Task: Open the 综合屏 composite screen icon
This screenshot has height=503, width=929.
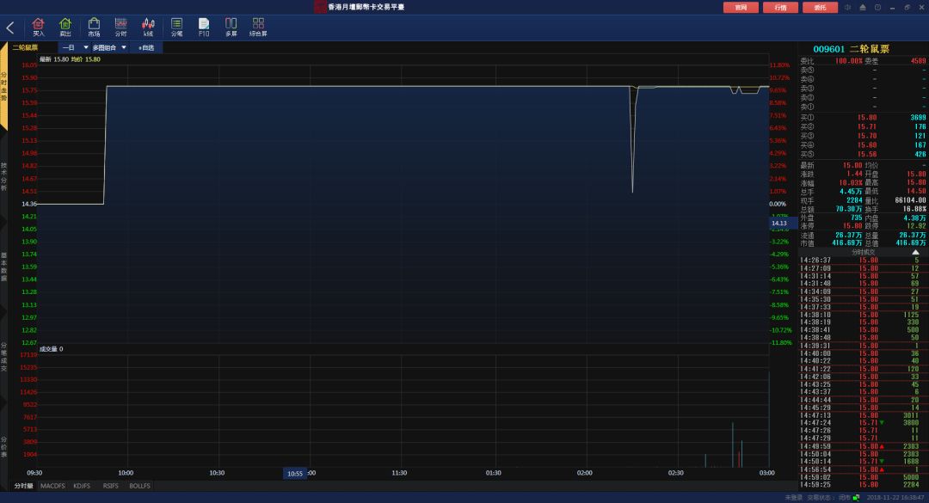Action: tap(258, 28)
